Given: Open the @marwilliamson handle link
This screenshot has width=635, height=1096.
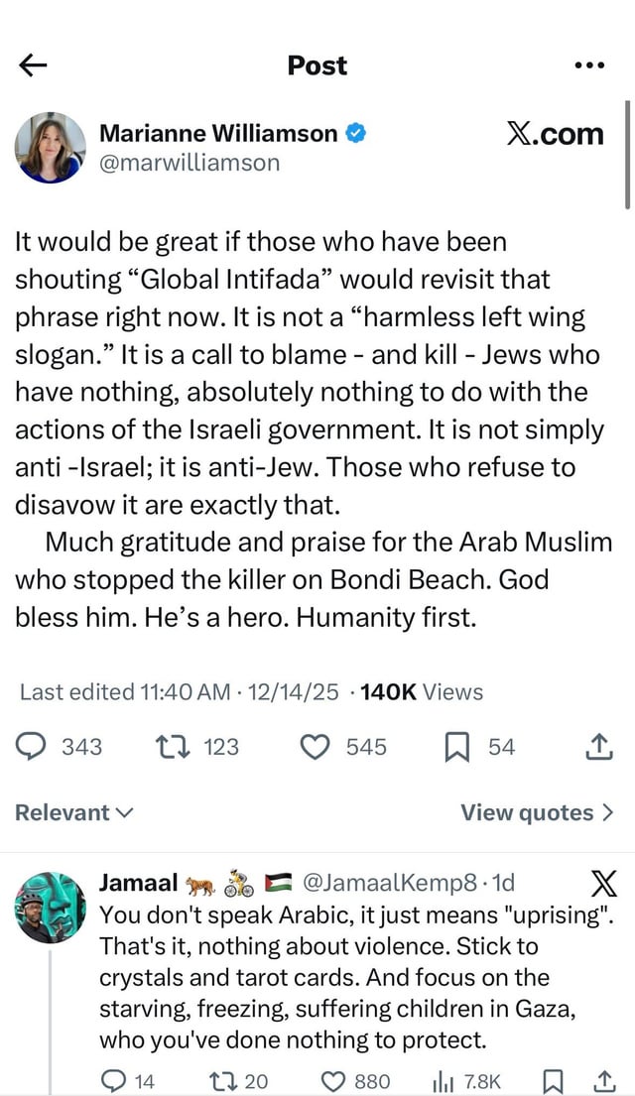Looking at the screenshot, I should coord(190,163).
